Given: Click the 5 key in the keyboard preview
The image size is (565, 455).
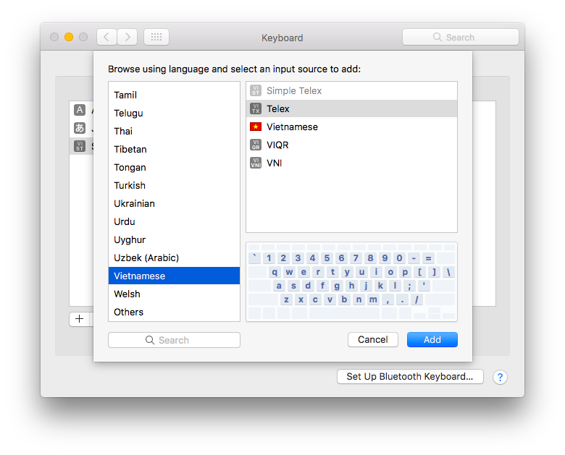Looking at the screenshot, I should click(327, 258).
